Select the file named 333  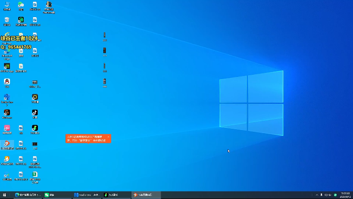[105, 68]
